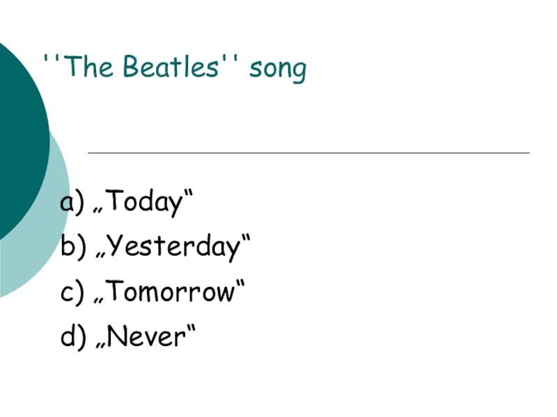Click the "d)" option letter
Screen dimensions: 557x417
click(x=72, y=337)
